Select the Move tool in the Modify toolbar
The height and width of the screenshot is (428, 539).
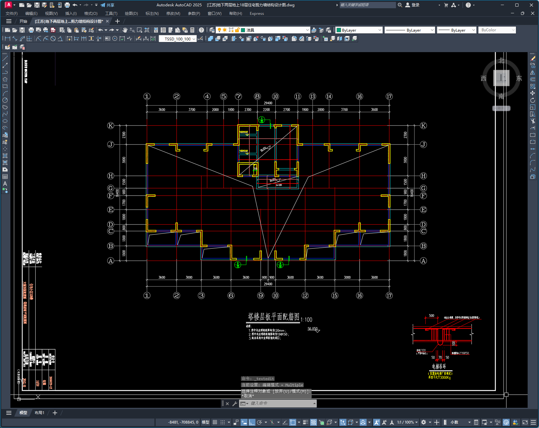(533, 93)
